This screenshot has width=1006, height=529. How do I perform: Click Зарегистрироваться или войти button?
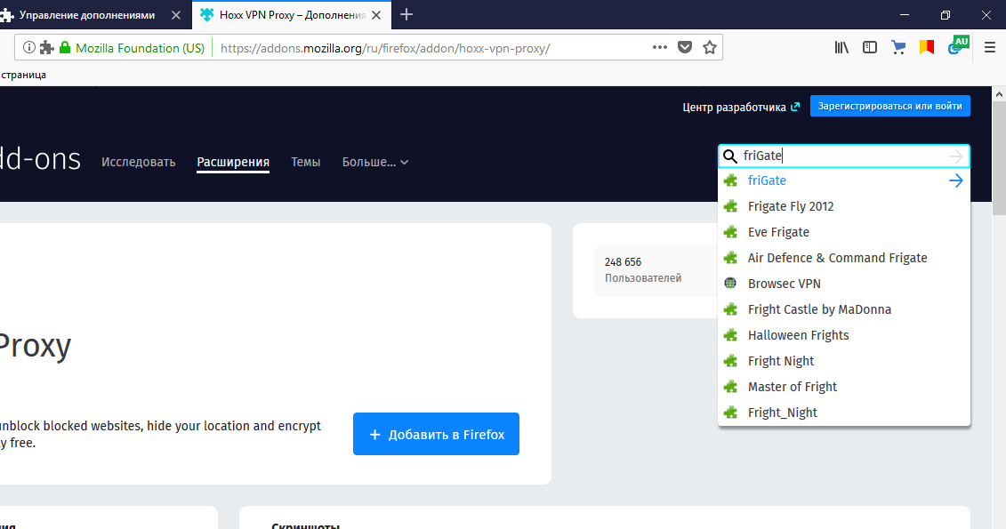click(889, 107)
